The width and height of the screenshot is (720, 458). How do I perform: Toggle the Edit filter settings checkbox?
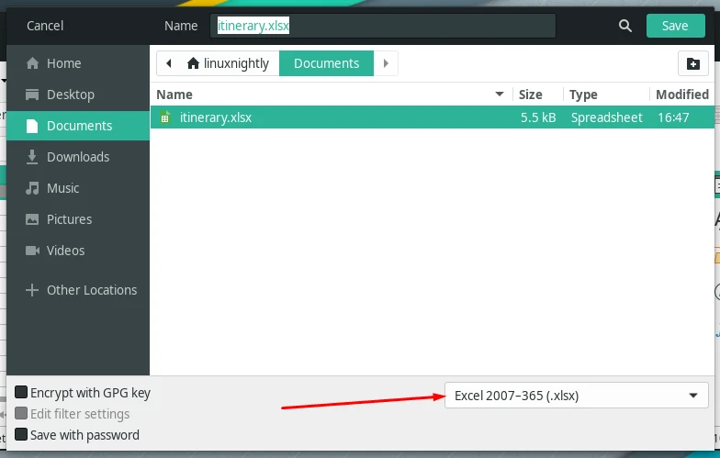[21, 413]
